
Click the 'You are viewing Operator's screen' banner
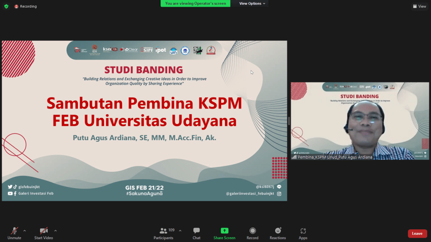pos(195,3)
